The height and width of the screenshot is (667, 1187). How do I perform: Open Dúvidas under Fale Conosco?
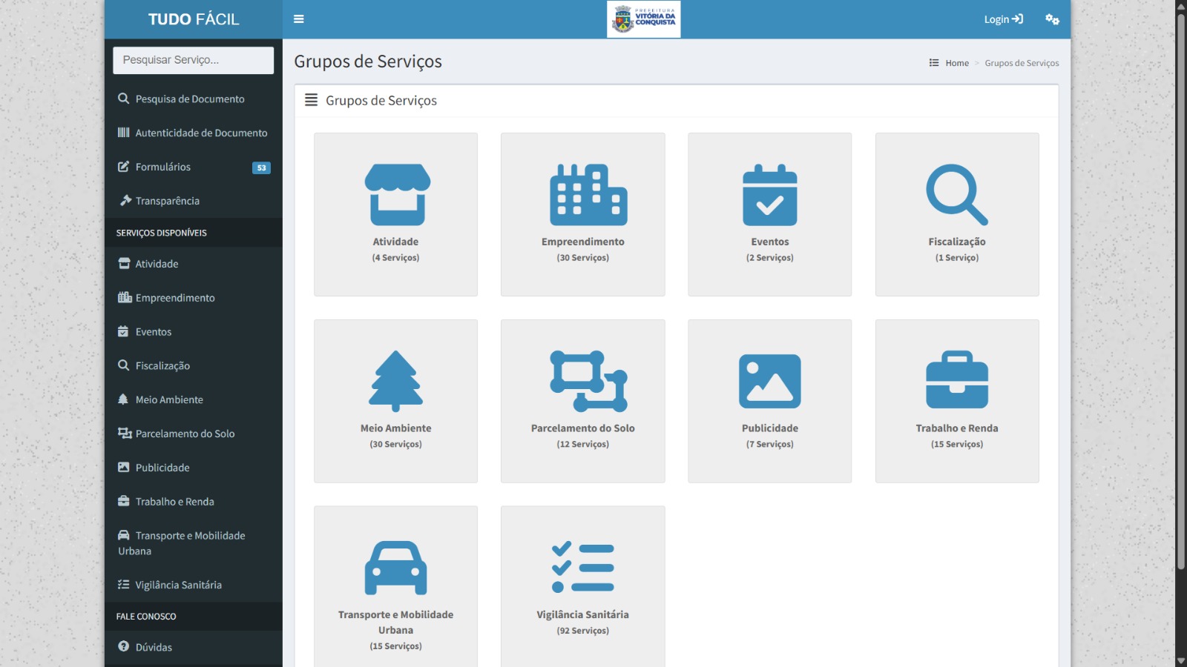(154, 647)
